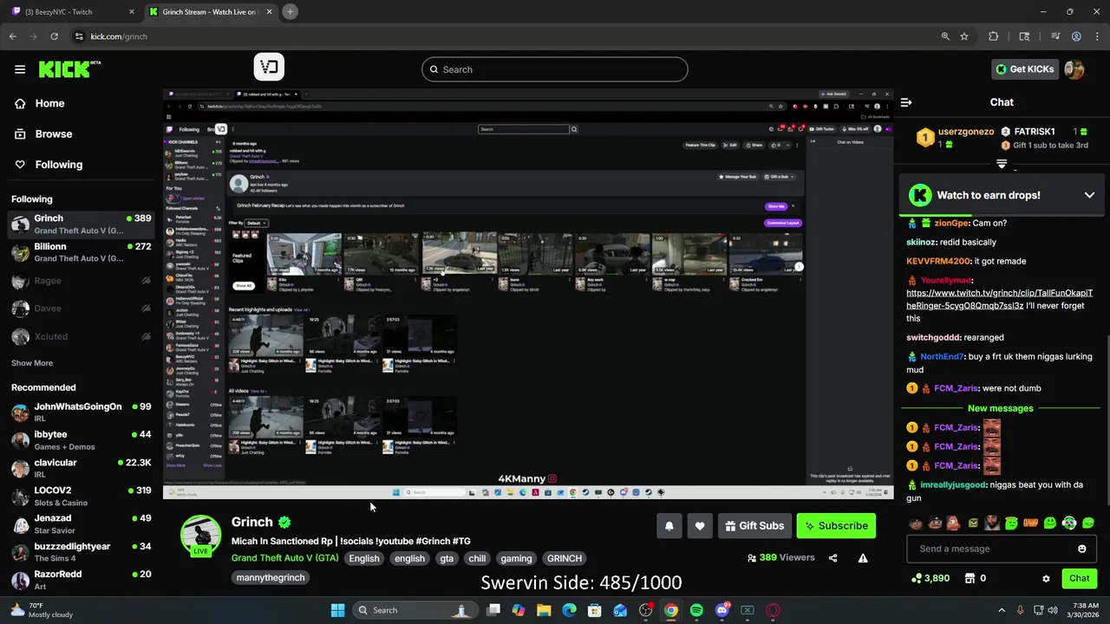The width and height of the screenshot is (1110, 624).
Task: Open clavicular in Recommended channels
Action: coord(81,468)
